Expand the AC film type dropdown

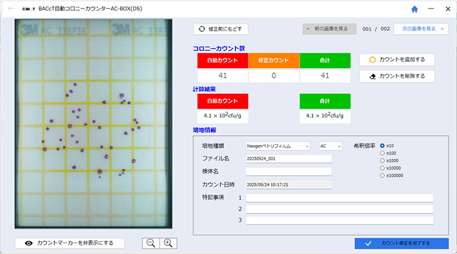coord(330,146)
